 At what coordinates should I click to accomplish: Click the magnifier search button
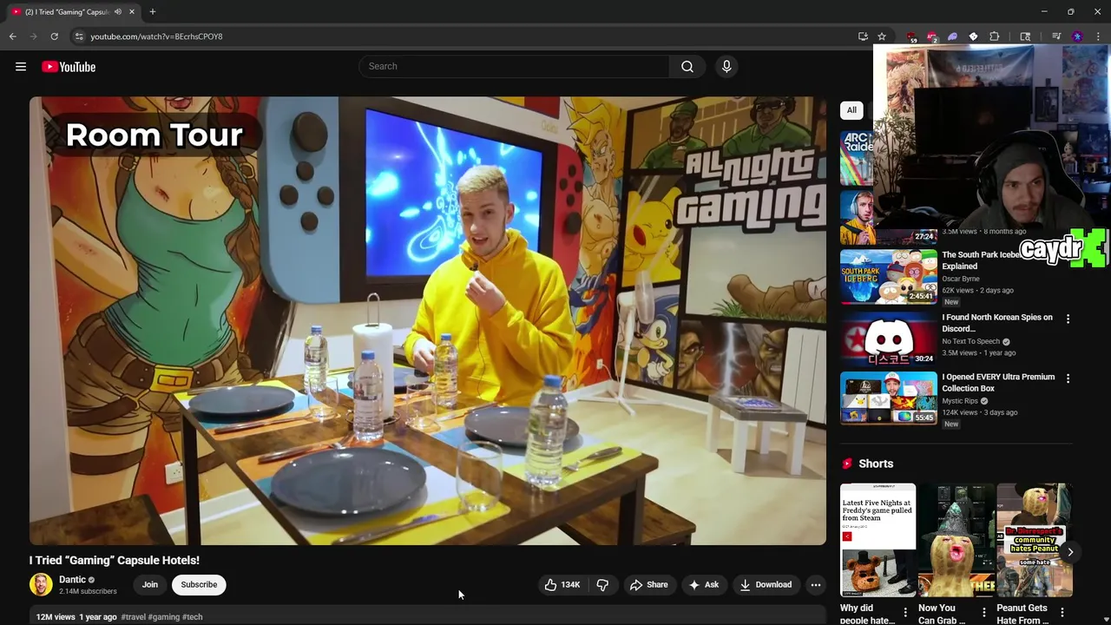coord(687,66)
